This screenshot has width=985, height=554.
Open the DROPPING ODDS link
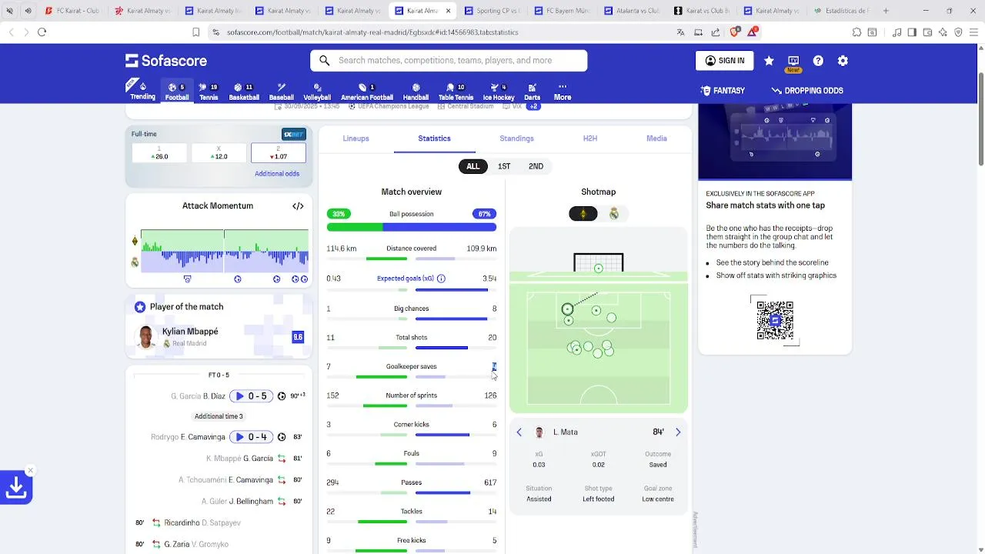click(x=807, y=91)
